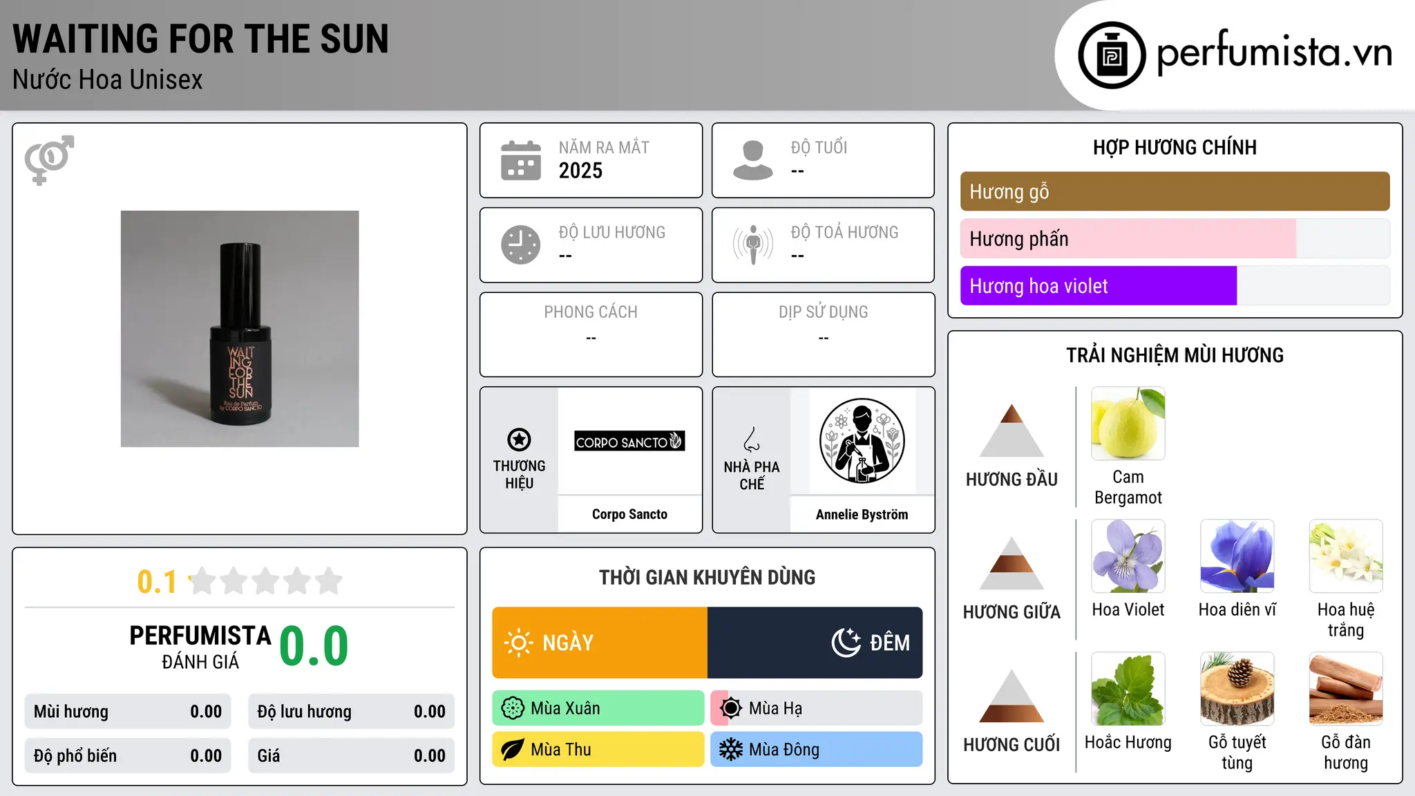
Task: Click the sun icon for Mùa Hạ
Action: 731,708
